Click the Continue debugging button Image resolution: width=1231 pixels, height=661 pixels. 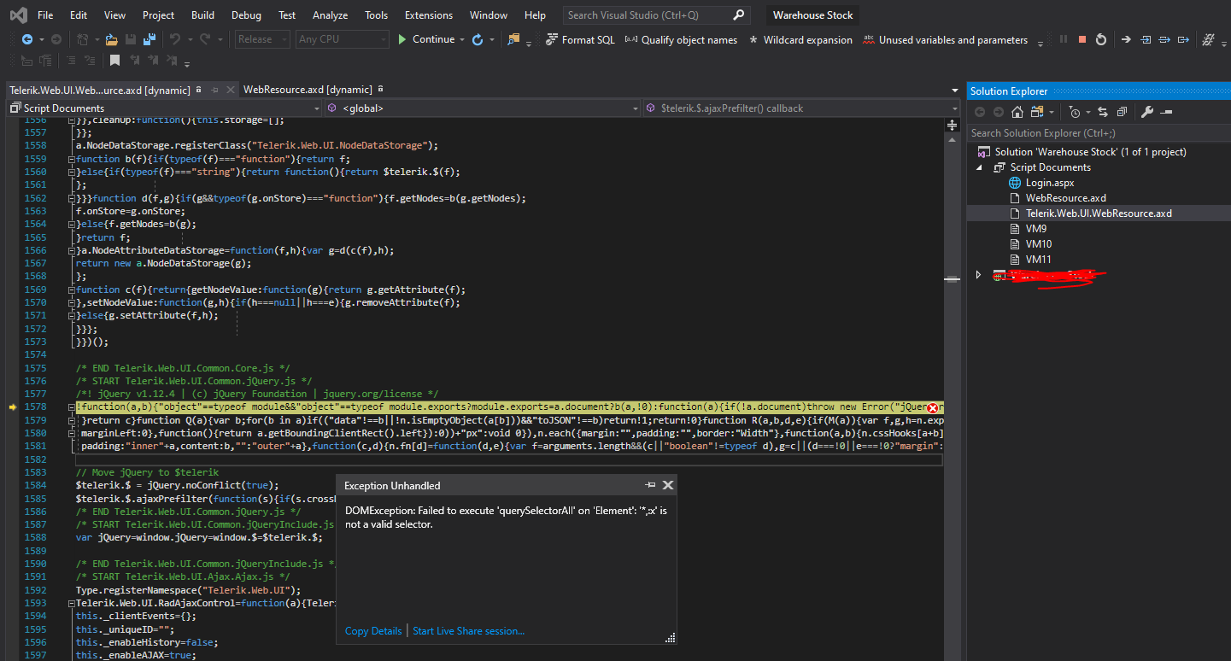pyautogui.click(x=425, y=39)
